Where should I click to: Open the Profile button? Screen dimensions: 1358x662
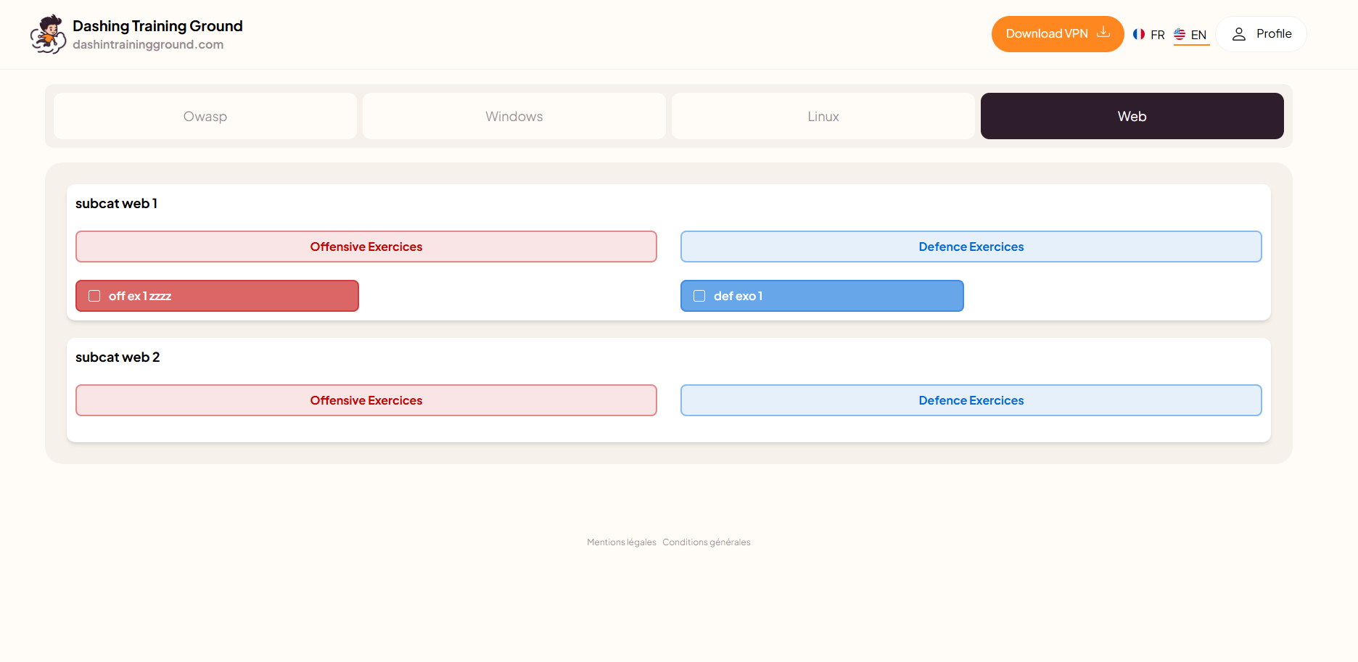pyautogui.click(x=1262, y=34)
